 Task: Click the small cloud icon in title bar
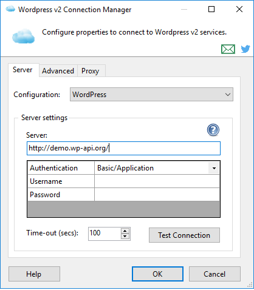10,9
